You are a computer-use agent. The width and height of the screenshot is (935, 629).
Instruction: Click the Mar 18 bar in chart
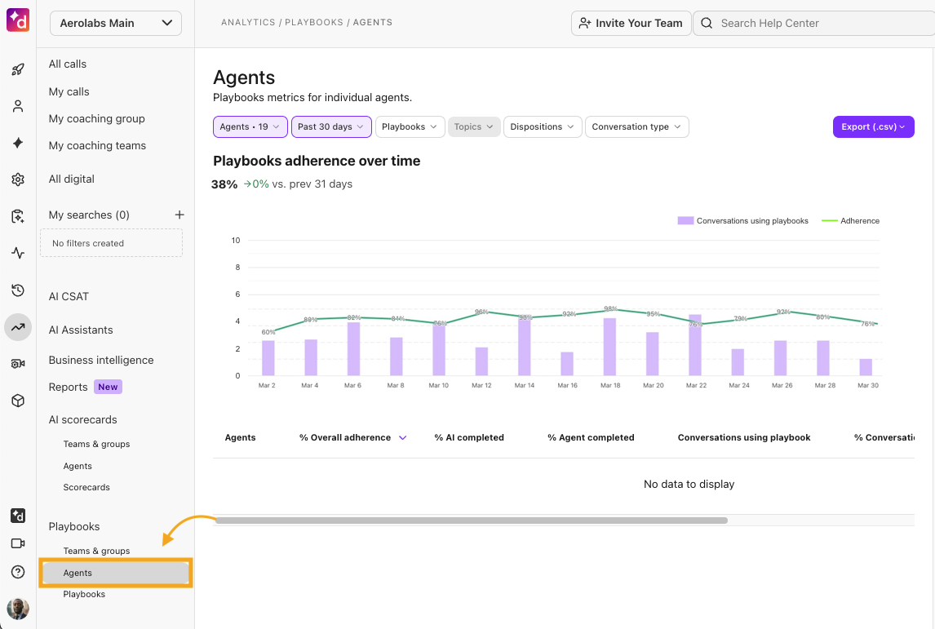609,347
